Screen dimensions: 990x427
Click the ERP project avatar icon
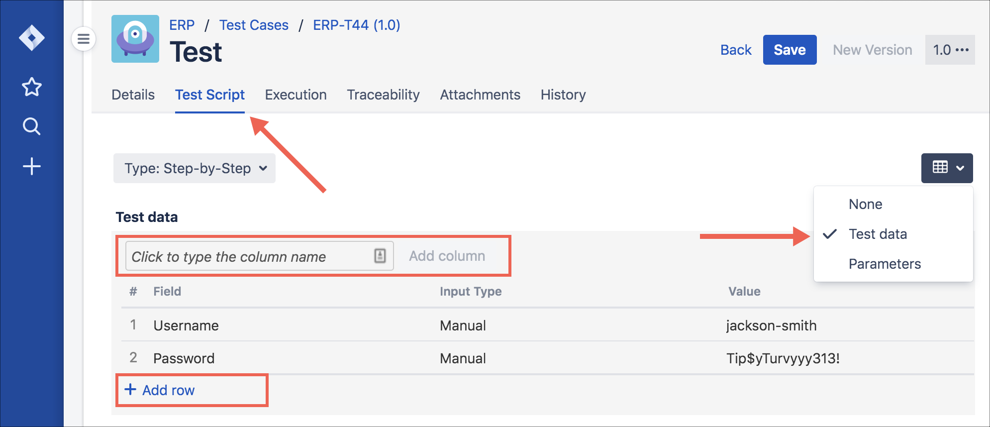135,39
